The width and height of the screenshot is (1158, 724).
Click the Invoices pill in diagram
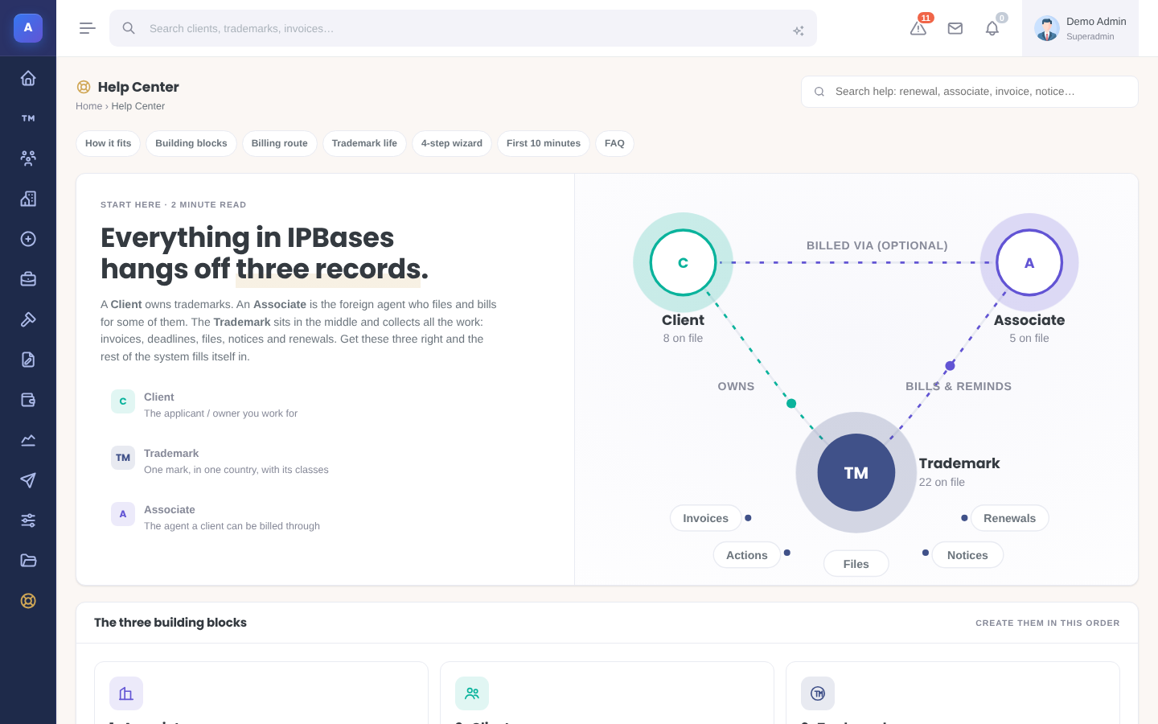point(706,518)
